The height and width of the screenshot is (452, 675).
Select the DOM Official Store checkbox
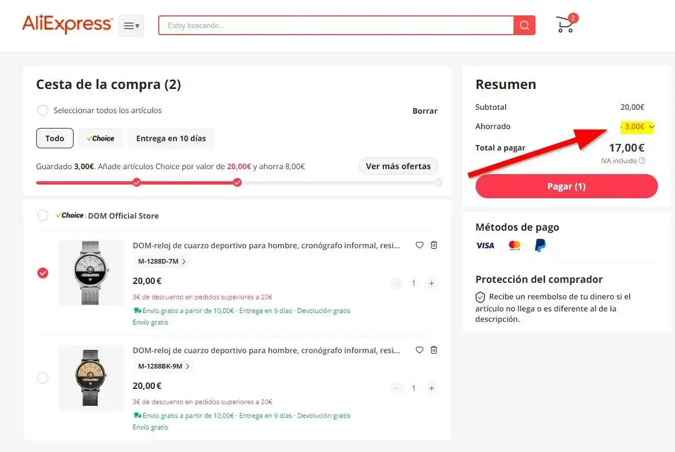coord(43,215)
